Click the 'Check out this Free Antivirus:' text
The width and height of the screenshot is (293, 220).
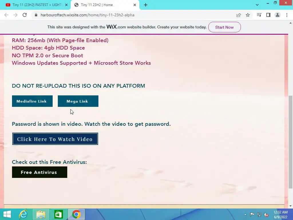49,162
